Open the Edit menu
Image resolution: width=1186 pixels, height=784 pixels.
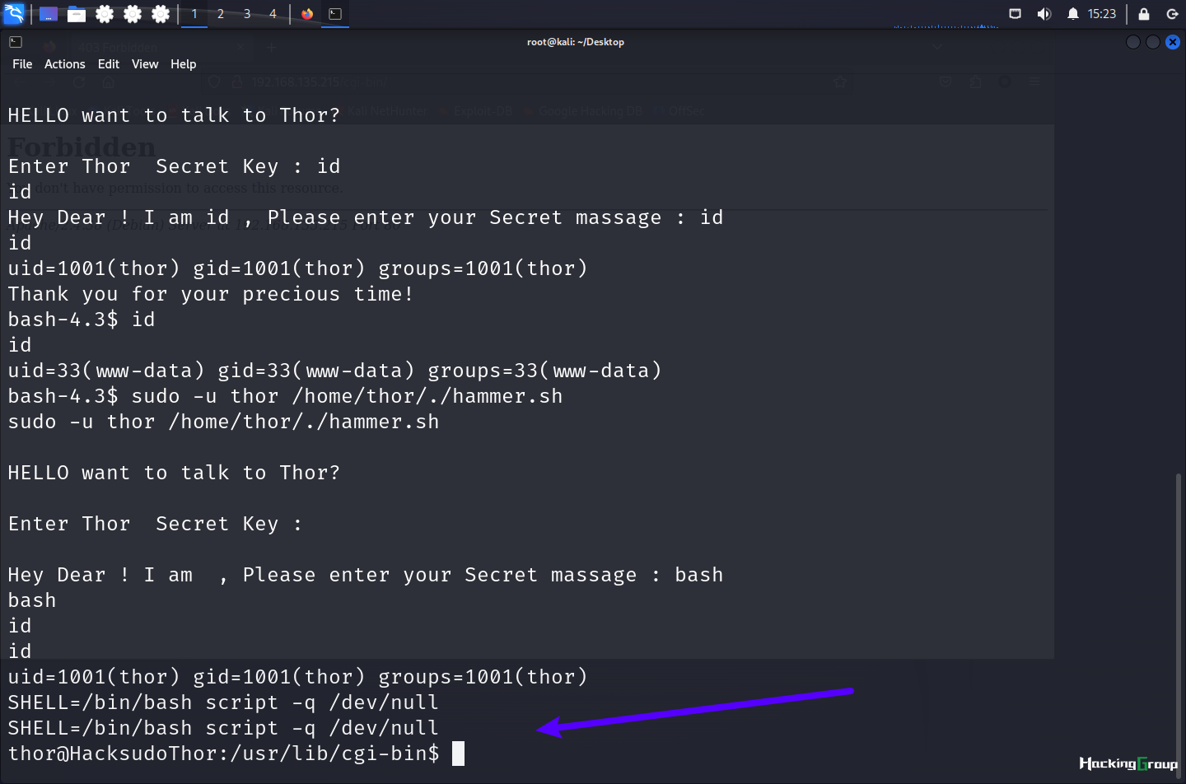tap(109, 64)
